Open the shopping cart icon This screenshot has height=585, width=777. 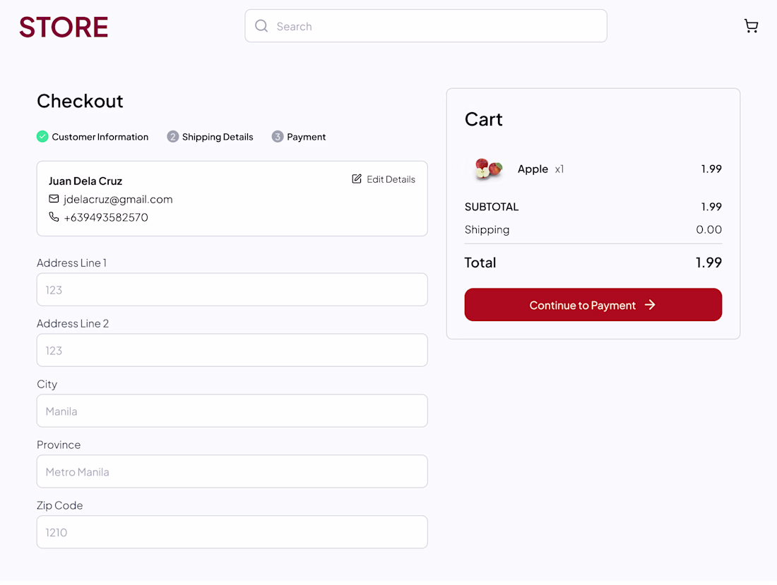point(751,26)
